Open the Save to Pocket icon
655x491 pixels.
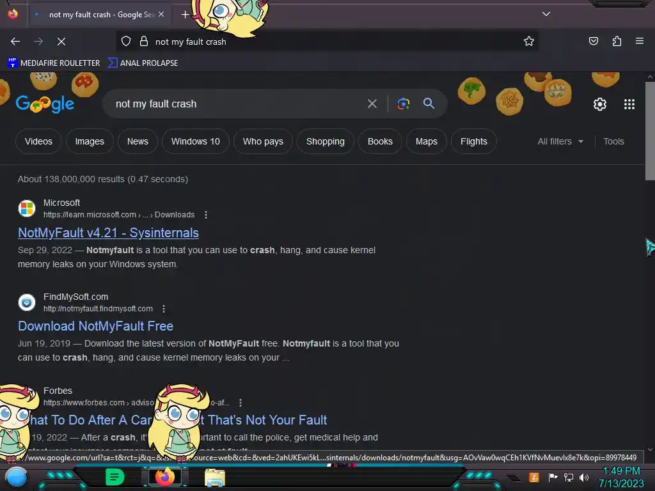pos(593,41)
